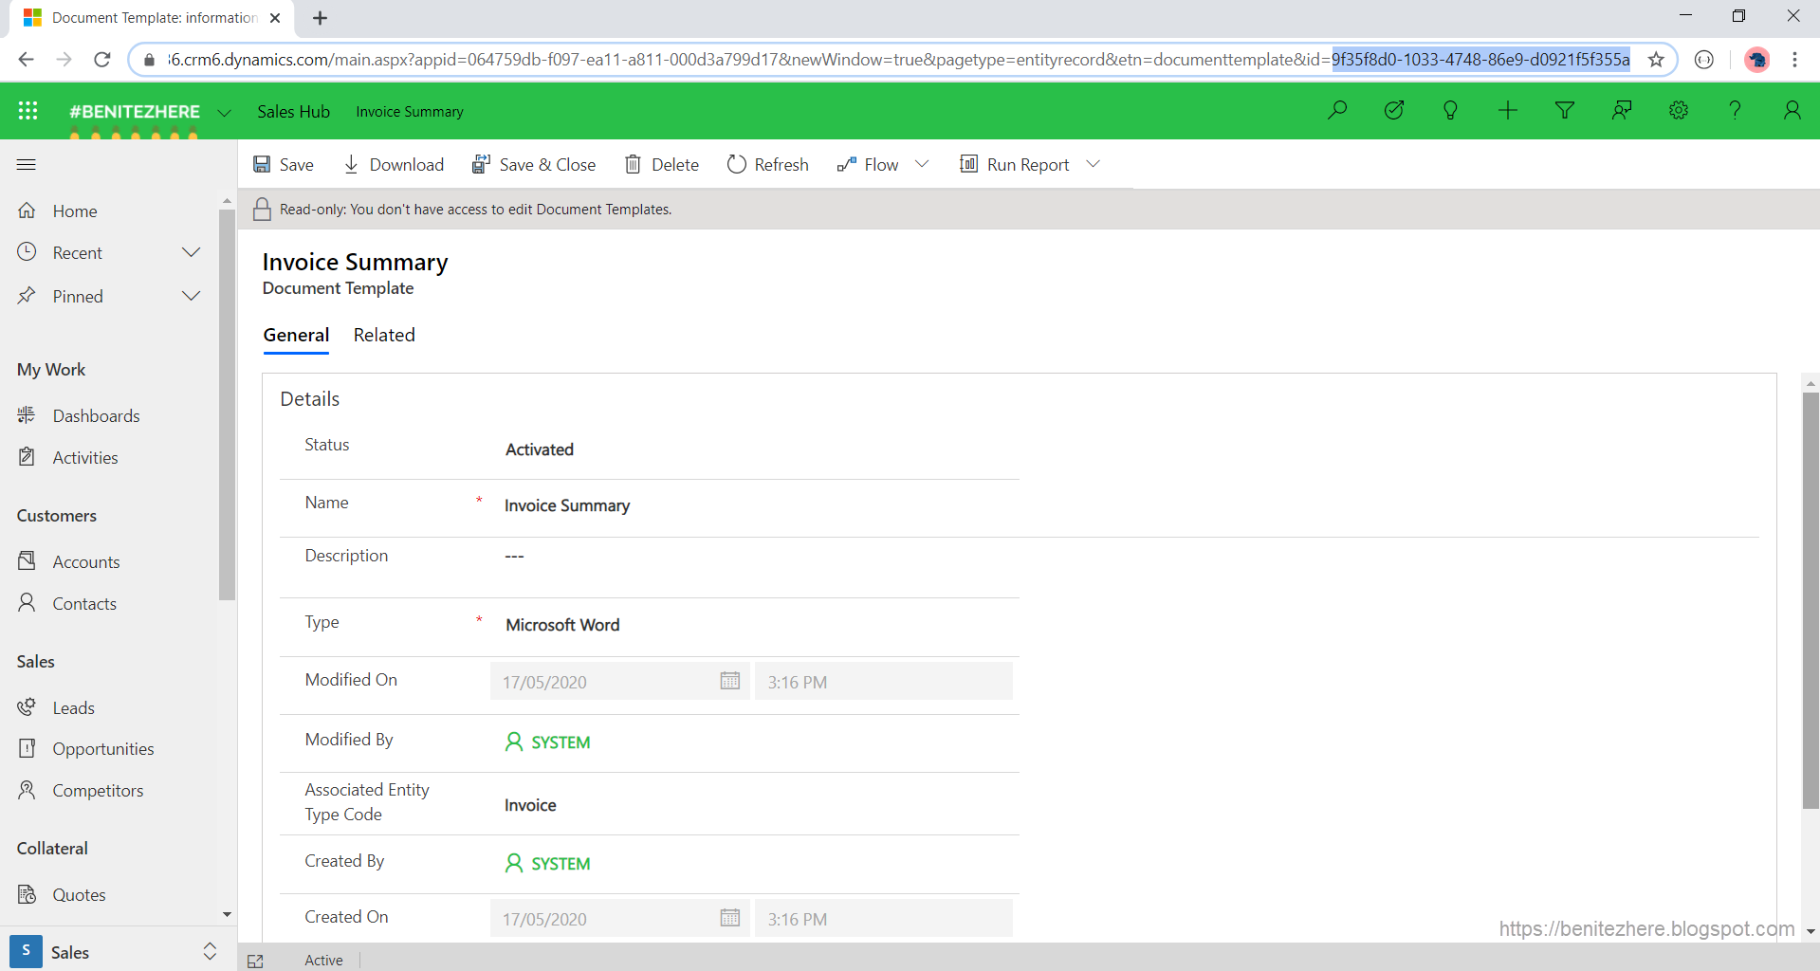Reload the page in the browser
This screenshot has height=971, width=1820.
(102, 60)
